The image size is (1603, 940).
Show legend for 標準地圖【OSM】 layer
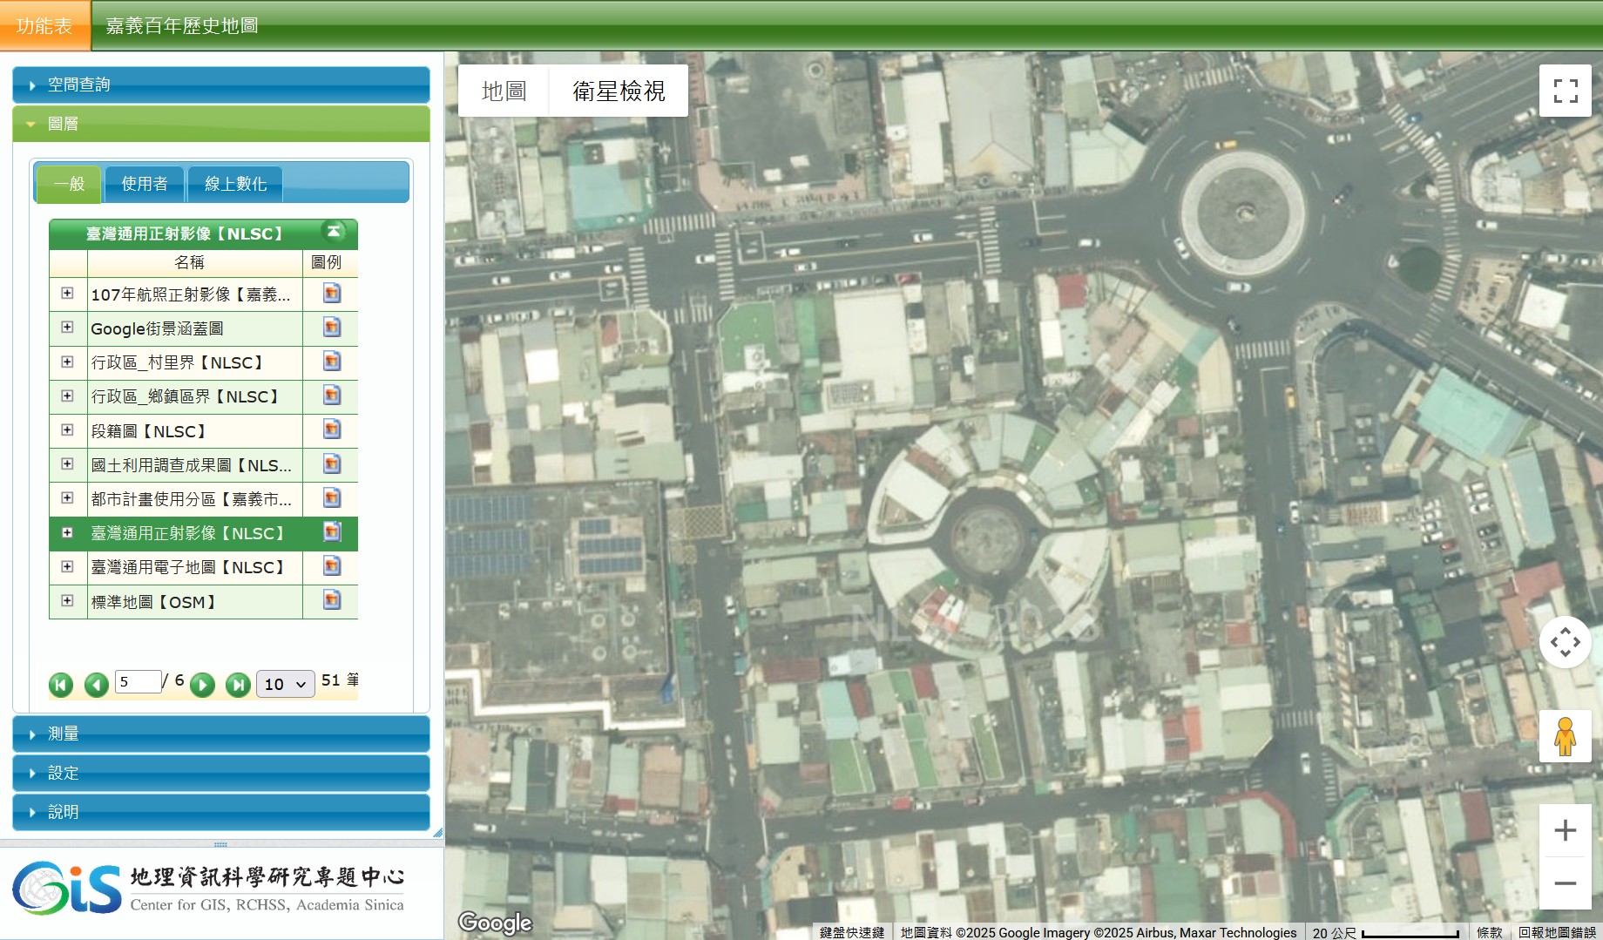pyautogui.click(x=331, y=600)
